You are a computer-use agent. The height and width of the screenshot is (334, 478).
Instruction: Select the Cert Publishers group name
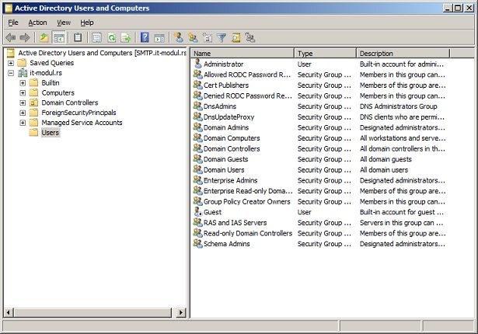pyautogui.click(x=226, y=85)
